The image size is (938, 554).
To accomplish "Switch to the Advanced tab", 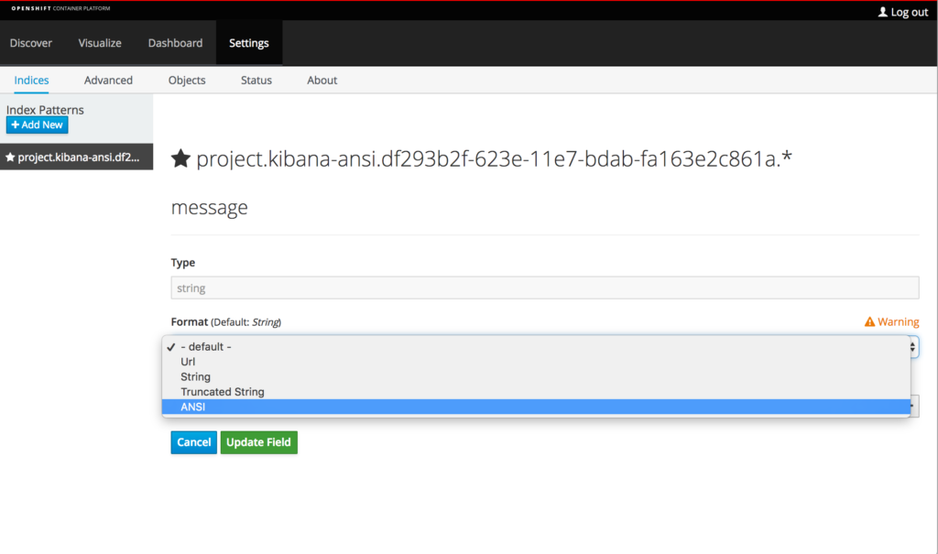I will coord(108,81).
